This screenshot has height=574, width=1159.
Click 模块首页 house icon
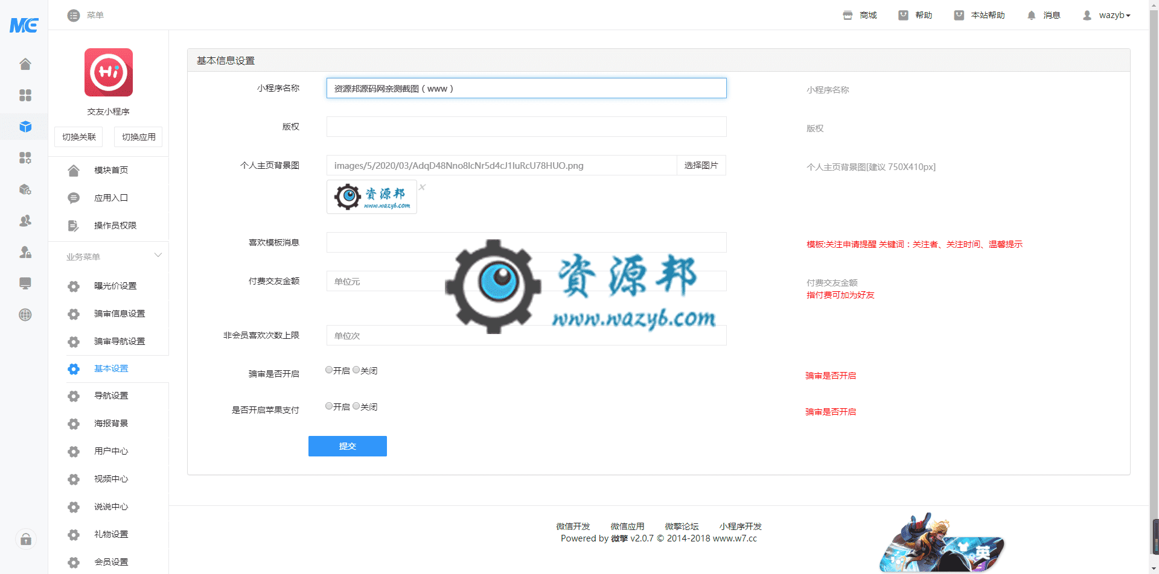click(74, 171)
